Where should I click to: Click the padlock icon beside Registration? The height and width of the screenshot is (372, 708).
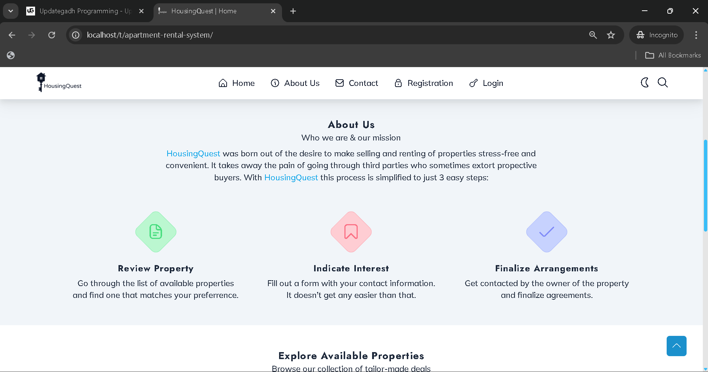tap(398, 83)
